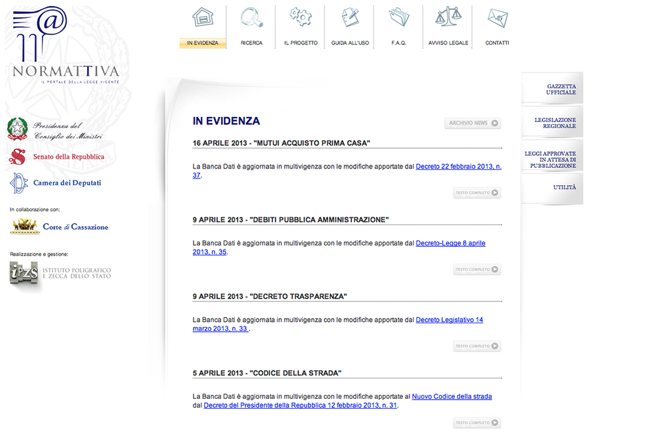Open the Il Progetto menu label
This screenshot has width=665, height=444.
pyautogui.click(x=301, y=42)
